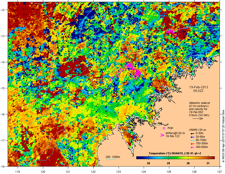Image resolution: width=225 pixels, height=174 pixels.
Task: Click the magenta drifter cluster near 125°E
Action: tap(171, 32)
